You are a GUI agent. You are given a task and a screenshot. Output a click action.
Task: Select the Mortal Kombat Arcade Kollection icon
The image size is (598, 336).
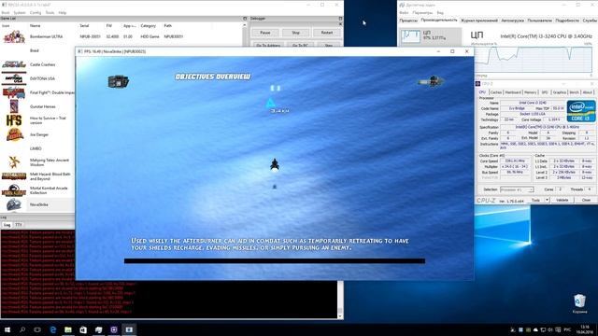[x=14, y=190]
